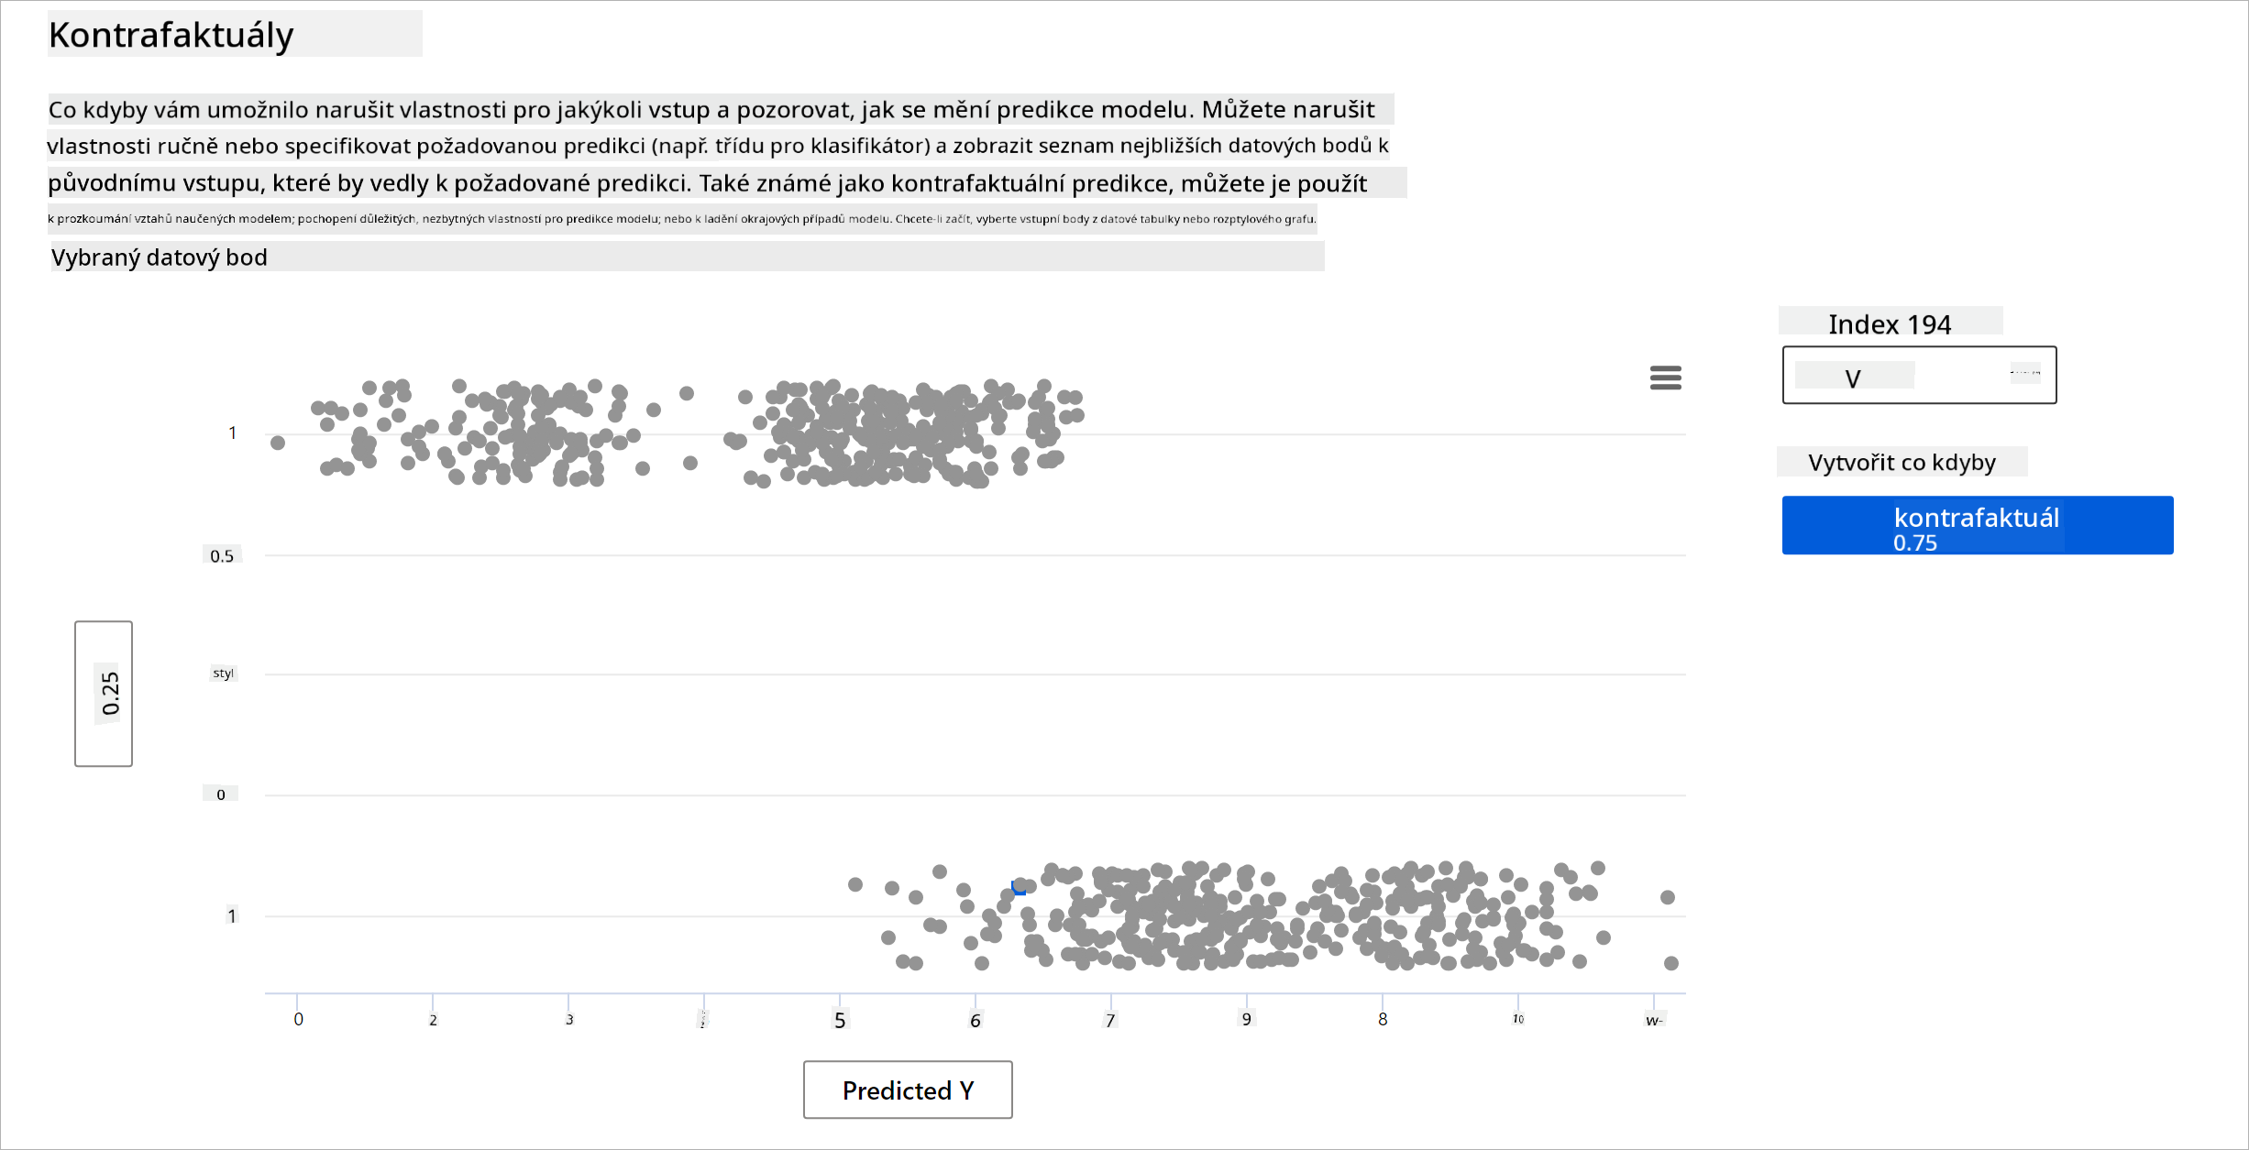
Task: Click the x-axis tick label 6
Action: point(976,1020)
